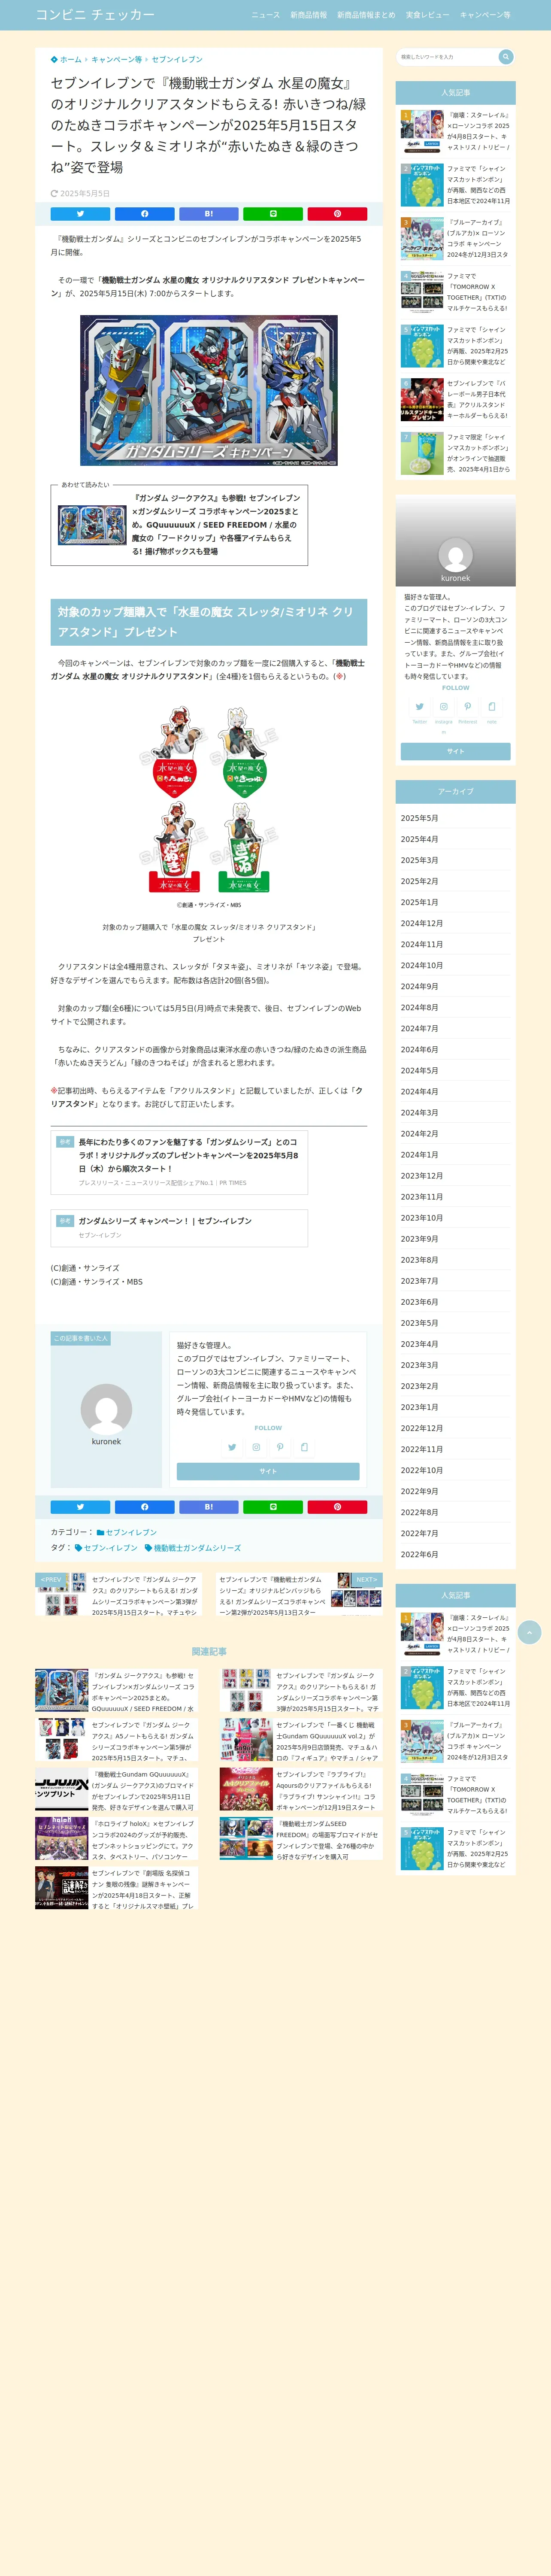
Task: Open related article 機動戦士ガンダムSEED FREEDOM bromide
Action: click(301, 1839)
